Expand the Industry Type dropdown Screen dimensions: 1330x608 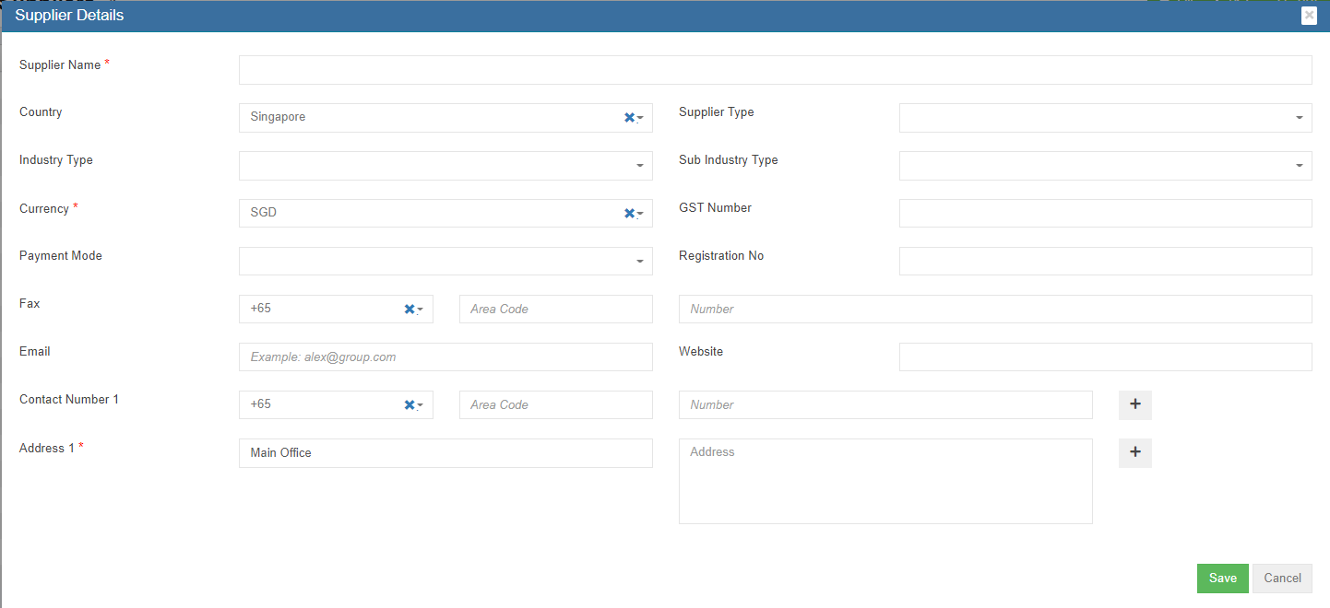pyautogui.click(x=445, y=166)
